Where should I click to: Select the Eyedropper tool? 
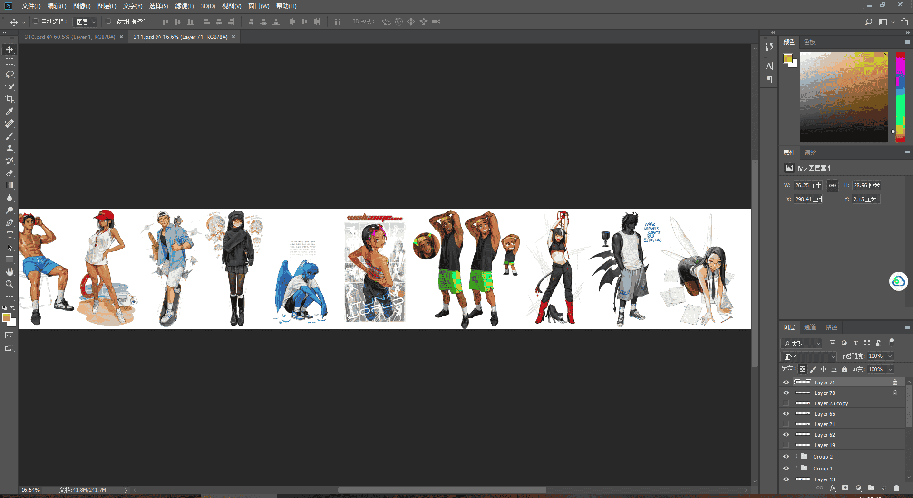(10, 111)
